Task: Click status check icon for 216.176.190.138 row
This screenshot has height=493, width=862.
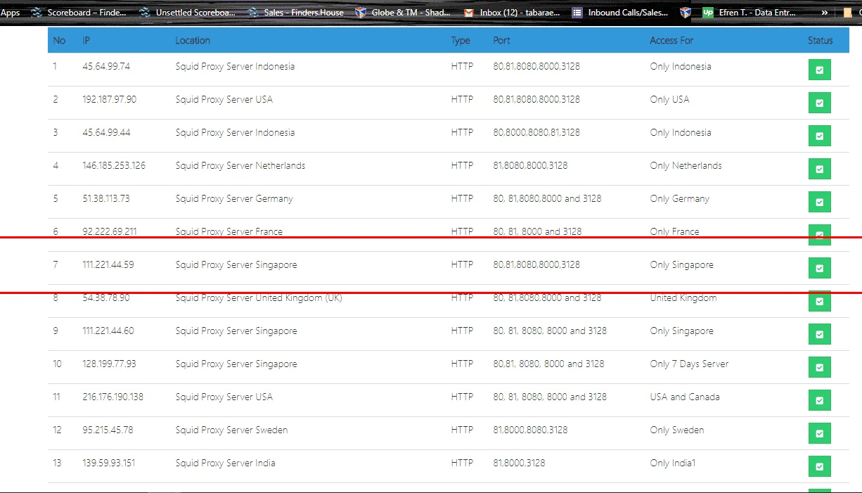Action: coord(819,400)
